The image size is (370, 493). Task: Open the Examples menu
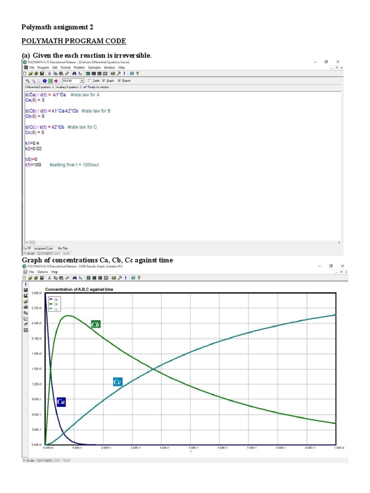(x=94, y=67)
